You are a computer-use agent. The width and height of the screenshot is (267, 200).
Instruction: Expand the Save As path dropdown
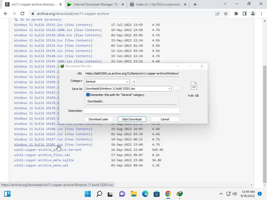tap(169, 89)
